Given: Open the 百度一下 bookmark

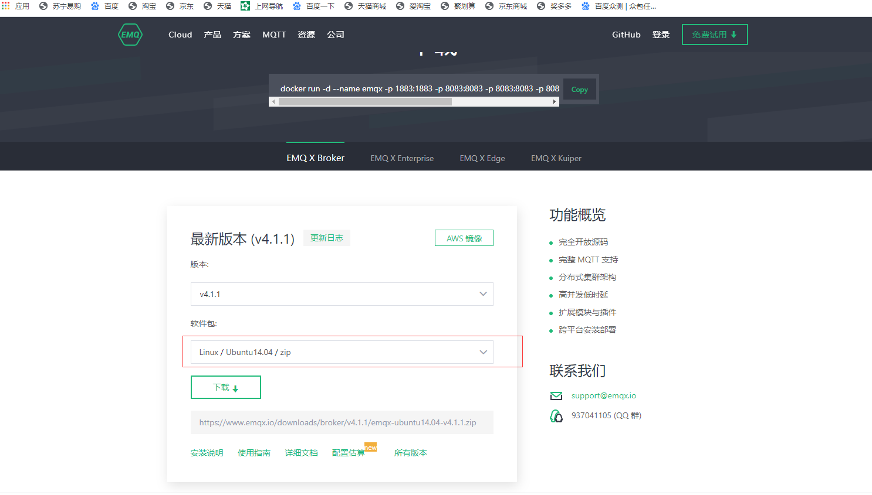Looking at the screenshot, I should [x=313, y=6].
